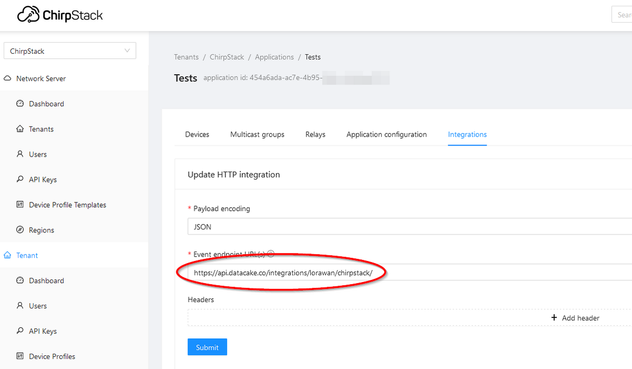Submit the HTTP integration form
The width and height of the screenshot is (632, 369).
pos(207,347)
